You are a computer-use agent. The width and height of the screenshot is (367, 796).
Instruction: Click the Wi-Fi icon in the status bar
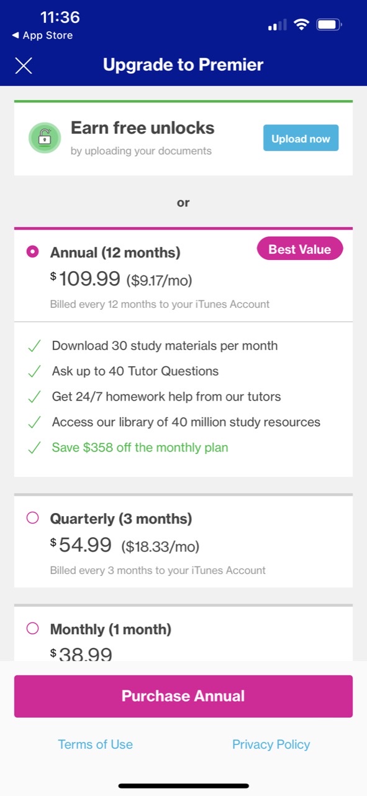tap(302, 24)
